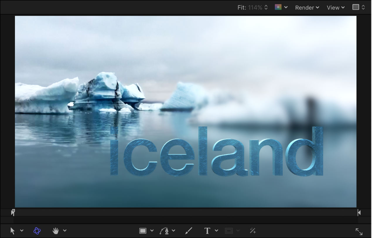Click the play range In marker on timeline
Viewport: 372px width, 238px height.
pyautogui.click(x=13, y=212)
